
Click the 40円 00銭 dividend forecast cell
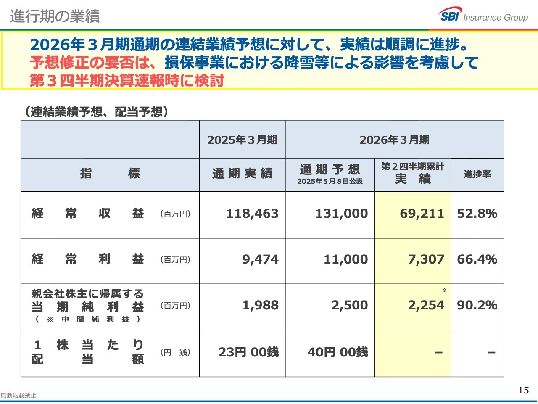[x=338, y=352]
